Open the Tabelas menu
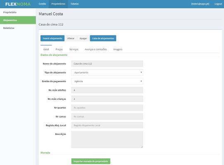Image resolution: width=224 pixels, height=165 pixels. (x=74, y=4)
